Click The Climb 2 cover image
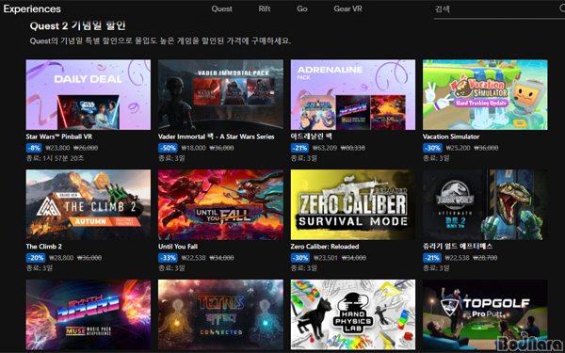 [x=89, y=204]
